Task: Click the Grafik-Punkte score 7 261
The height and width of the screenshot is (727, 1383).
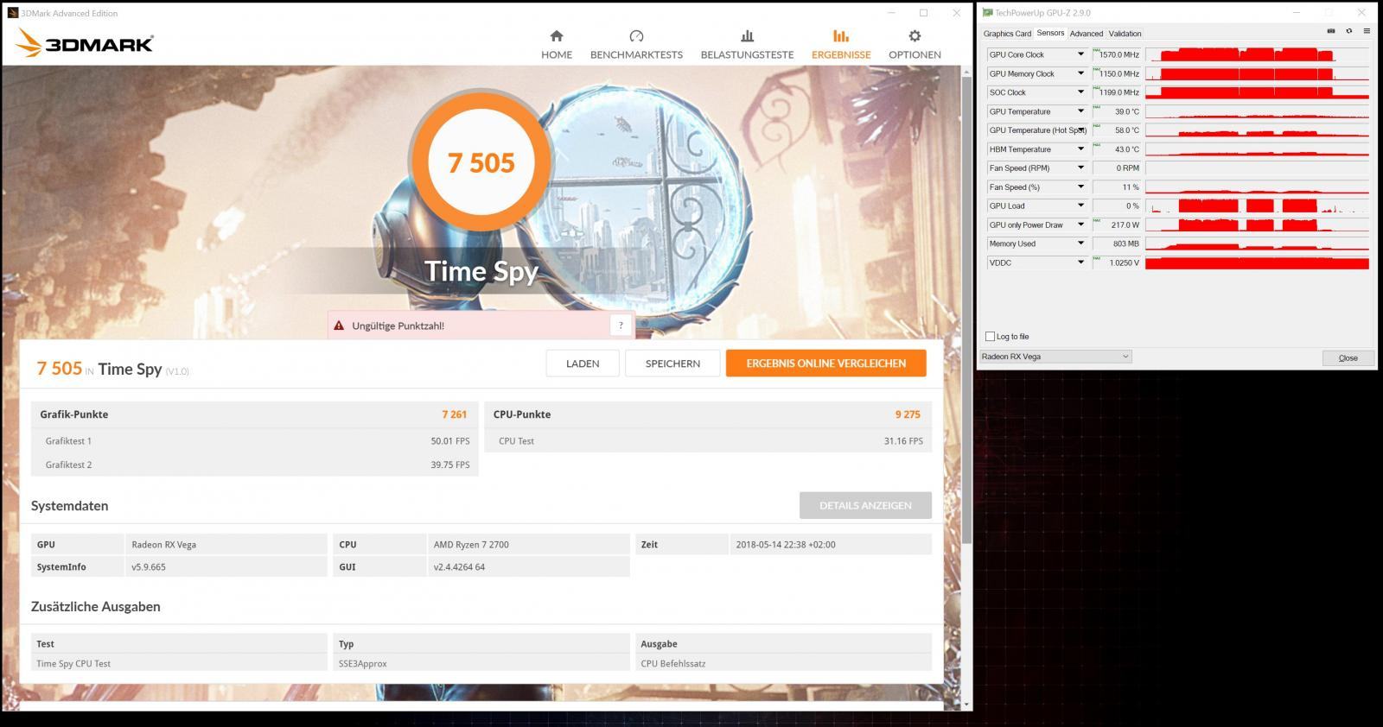Action: tap(454, 414)
